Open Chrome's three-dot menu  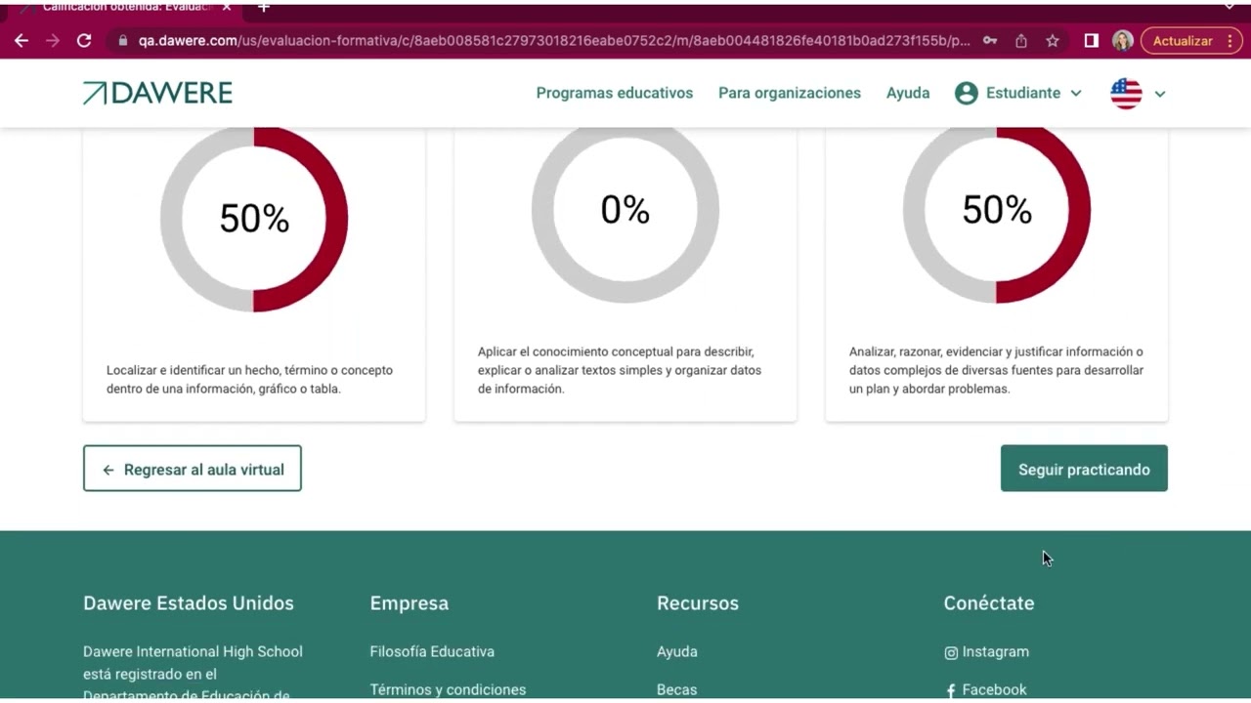click(1230, 41)
